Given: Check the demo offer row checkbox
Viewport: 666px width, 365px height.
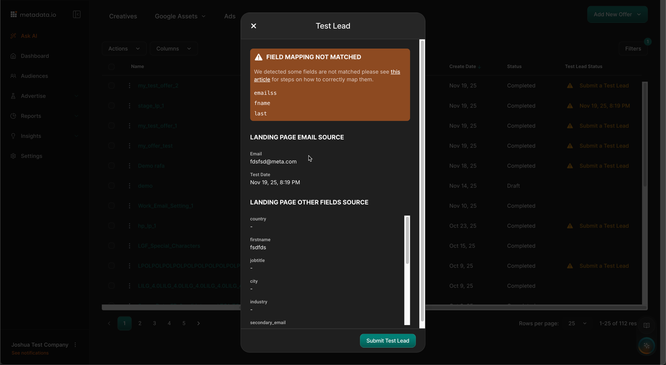Looking at the screenshot, I should tap(111, 186).
